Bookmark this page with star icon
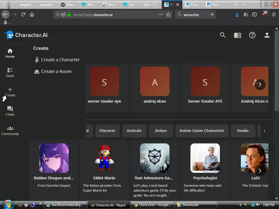 (168, 15)
